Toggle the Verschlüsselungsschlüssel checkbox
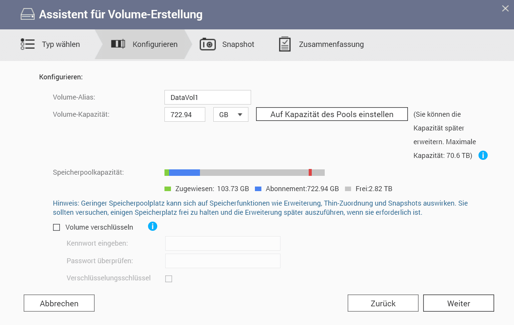The height and width of the screenshot is (325, 514). click(169, 279)
